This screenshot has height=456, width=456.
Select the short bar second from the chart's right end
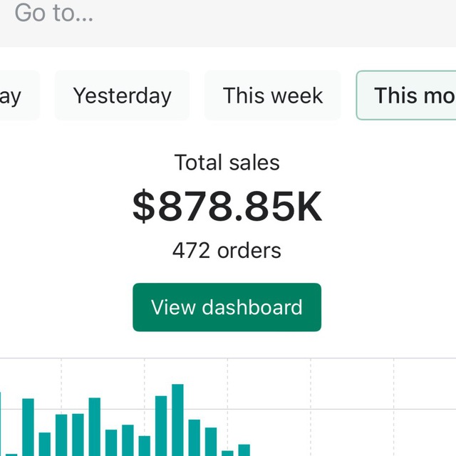[x=227, y=453]
